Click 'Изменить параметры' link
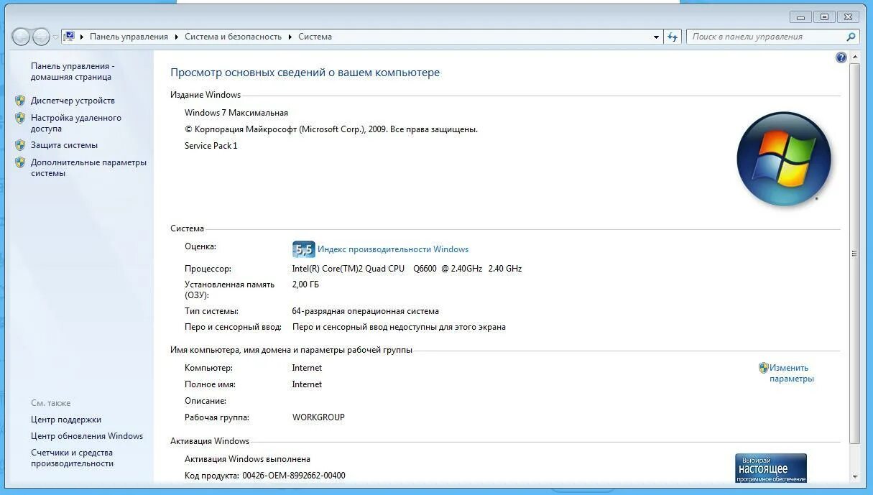 tap(792, 373)
